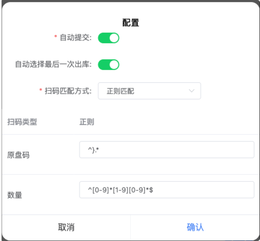Click into the 数量 regex input field
260x241 pixels.
point(167,190)
